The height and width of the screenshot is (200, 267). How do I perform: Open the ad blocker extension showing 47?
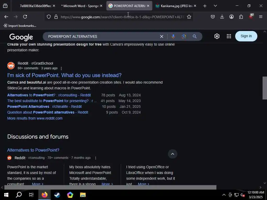[x=251, y=16]
